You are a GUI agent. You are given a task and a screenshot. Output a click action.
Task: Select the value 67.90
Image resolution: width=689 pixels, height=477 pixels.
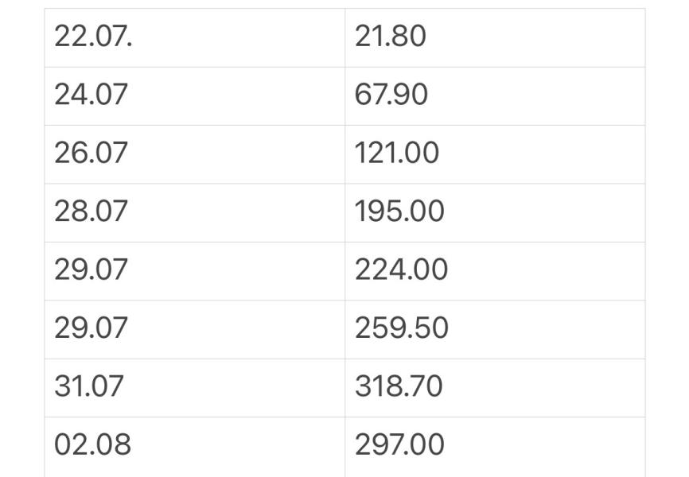coord(391,95)
